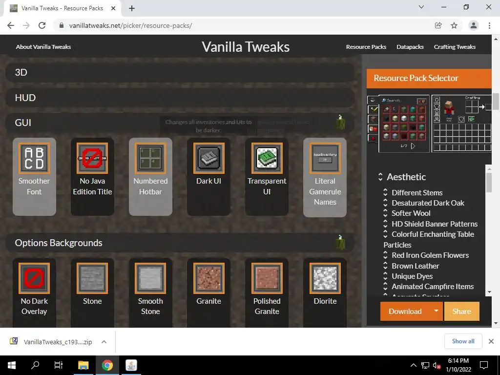The image size is (500, 375).
Task: Select the Smoother Font pack icon
Action: tap(34, 158)
